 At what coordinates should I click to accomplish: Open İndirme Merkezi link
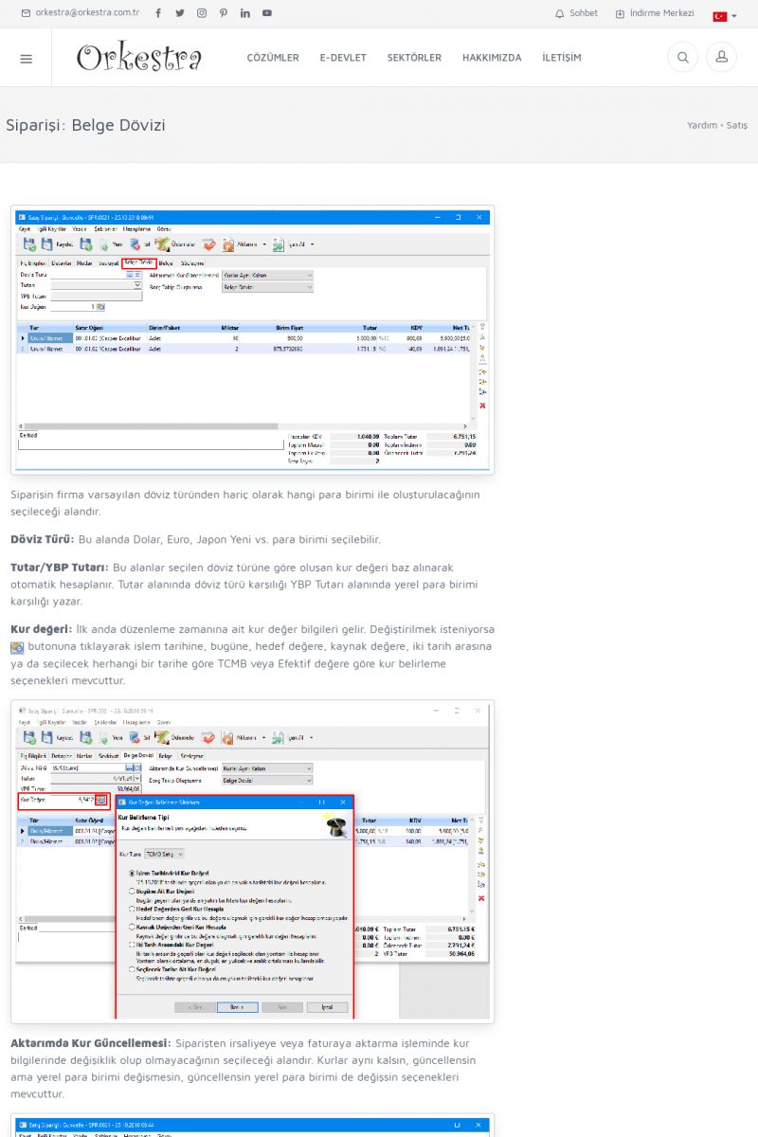655,13
